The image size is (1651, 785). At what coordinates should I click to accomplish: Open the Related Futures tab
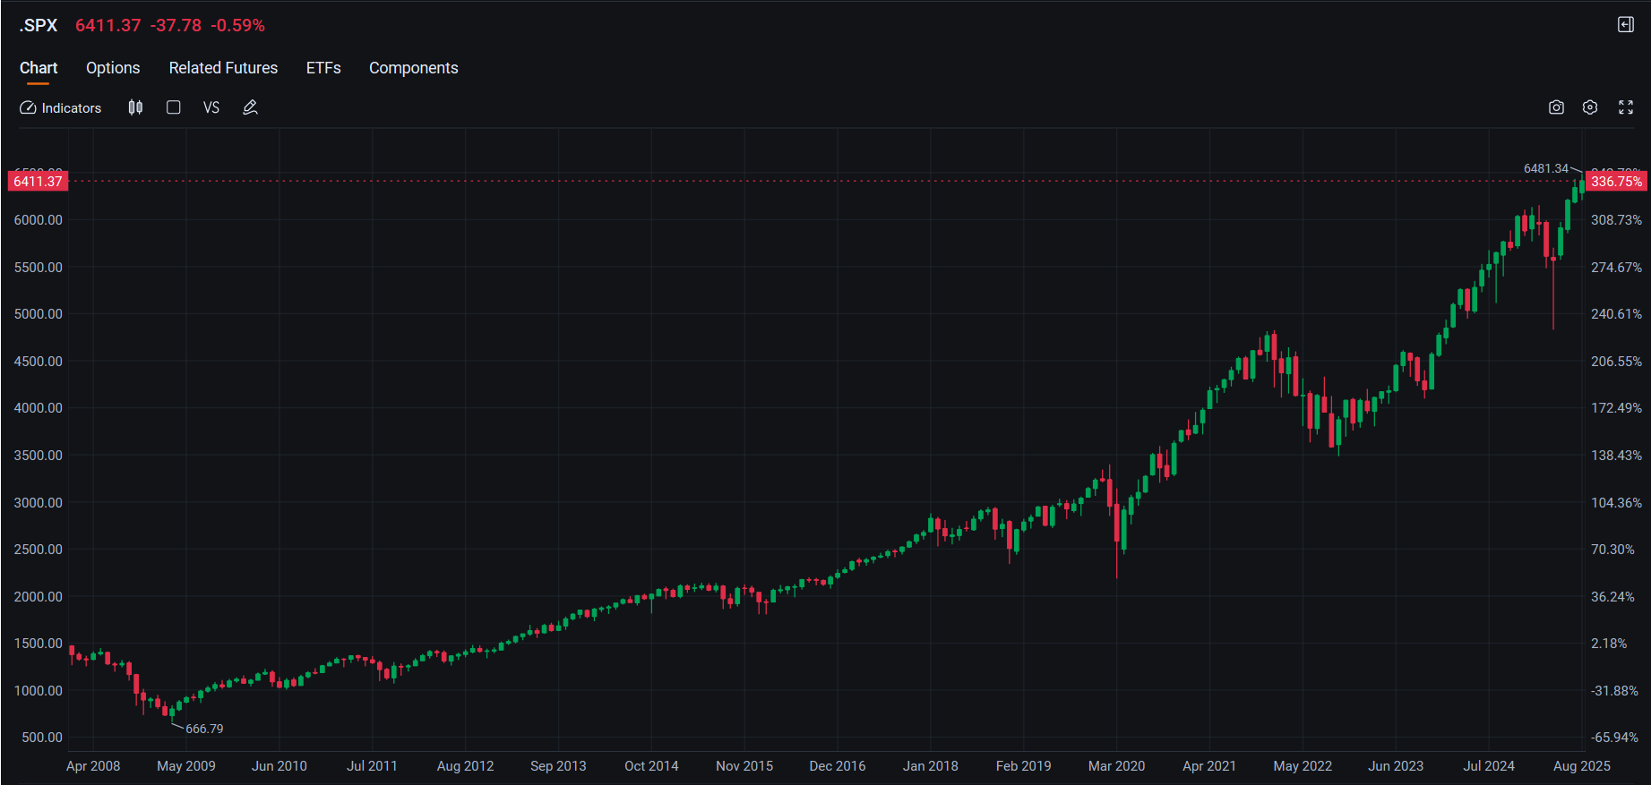(223, 68)
